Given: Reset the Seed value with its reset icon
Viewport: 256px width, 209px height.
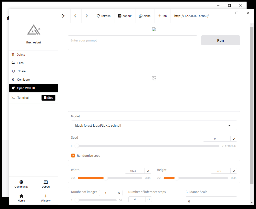Looking at the screenshot, I should pyautogui.click(x=234, y=139).
